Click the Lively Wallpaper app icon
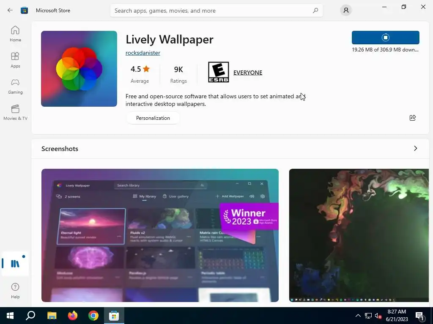 click(x=79, y=69)
